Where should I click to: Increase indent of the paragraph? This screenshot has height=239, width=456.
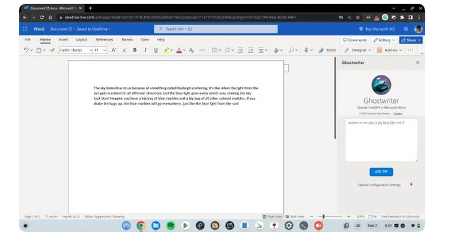(x=250, y=50)
